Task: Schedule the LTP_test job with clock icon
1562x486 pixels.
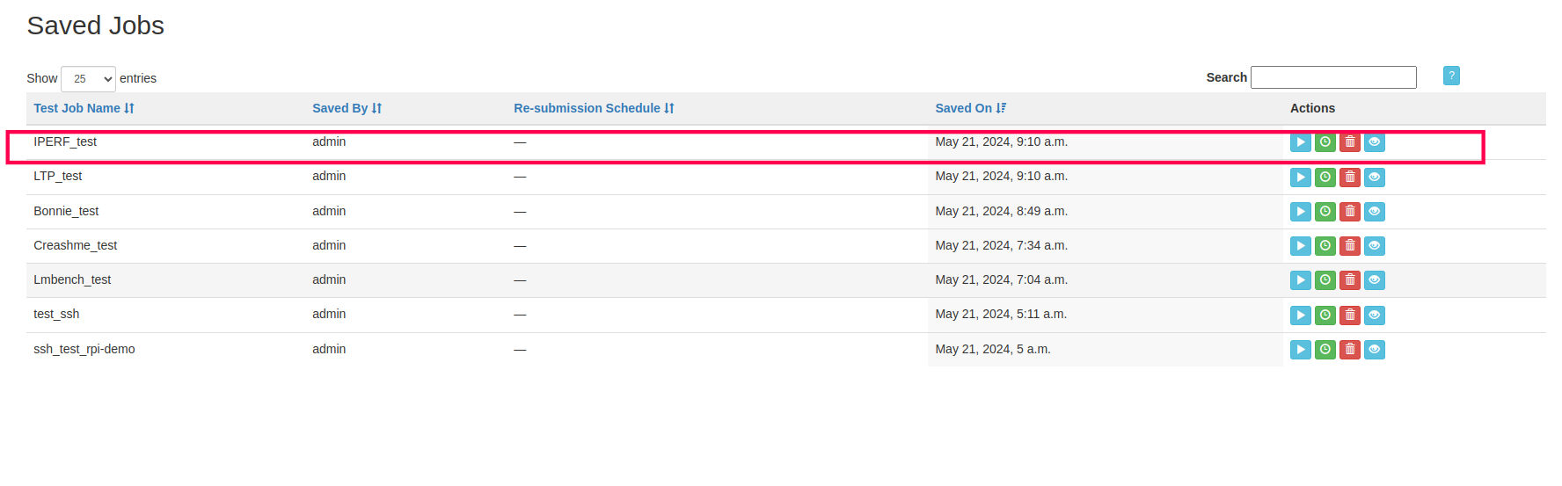Action: [1325, 178]
